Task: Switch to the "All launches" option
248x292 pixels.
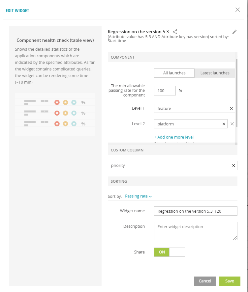Action: click(174, 73)
